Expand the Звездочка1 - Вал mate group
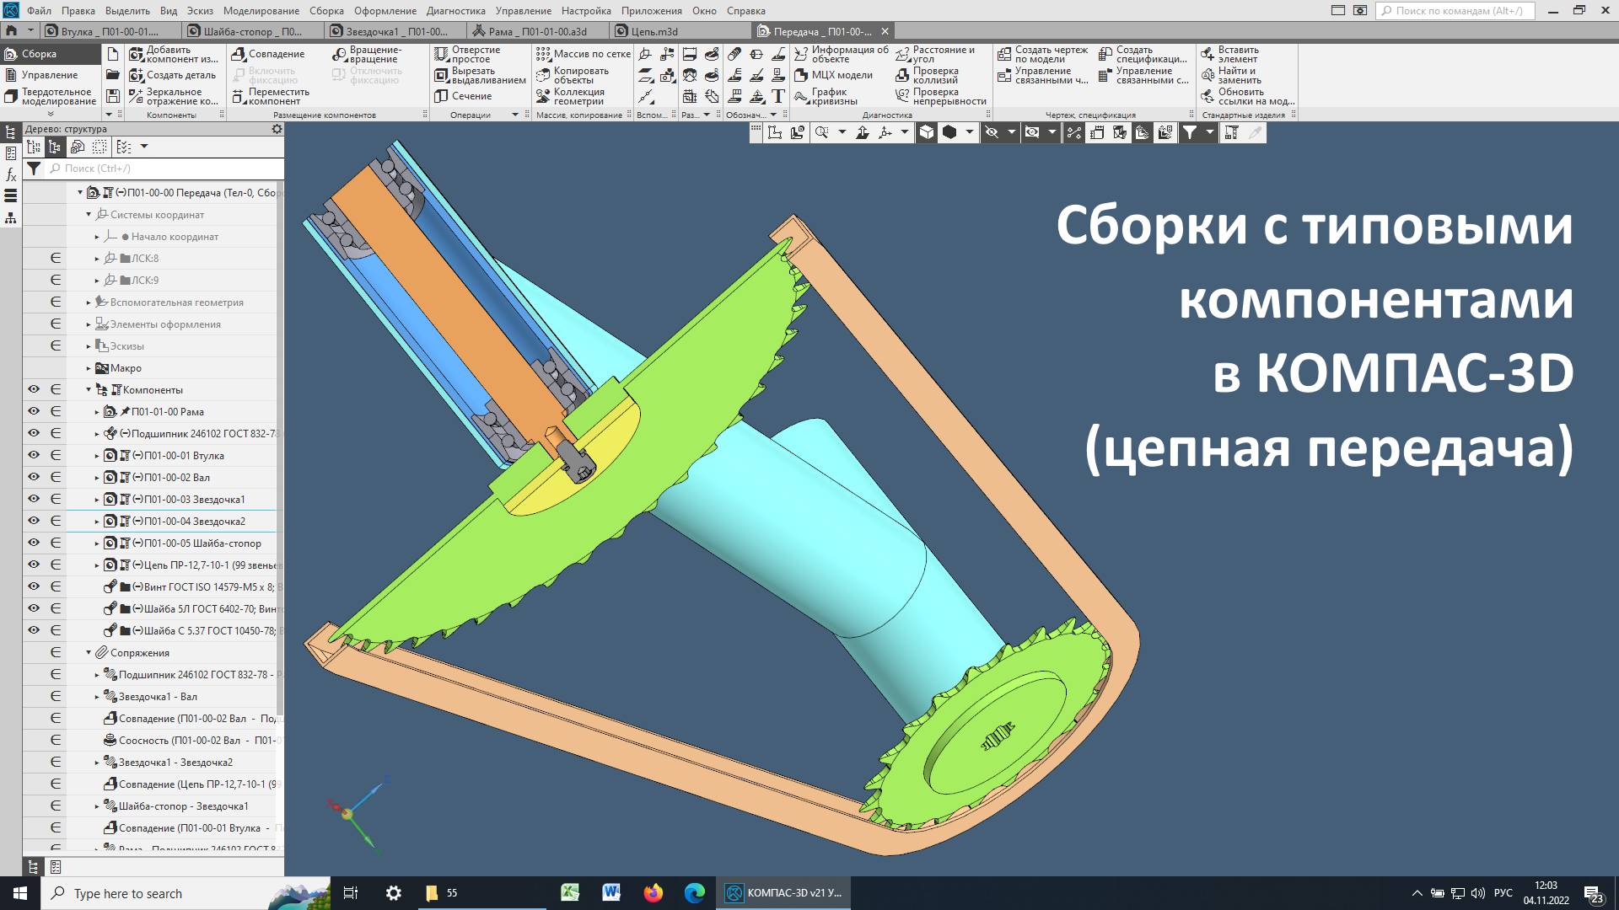 coord(97,696)
